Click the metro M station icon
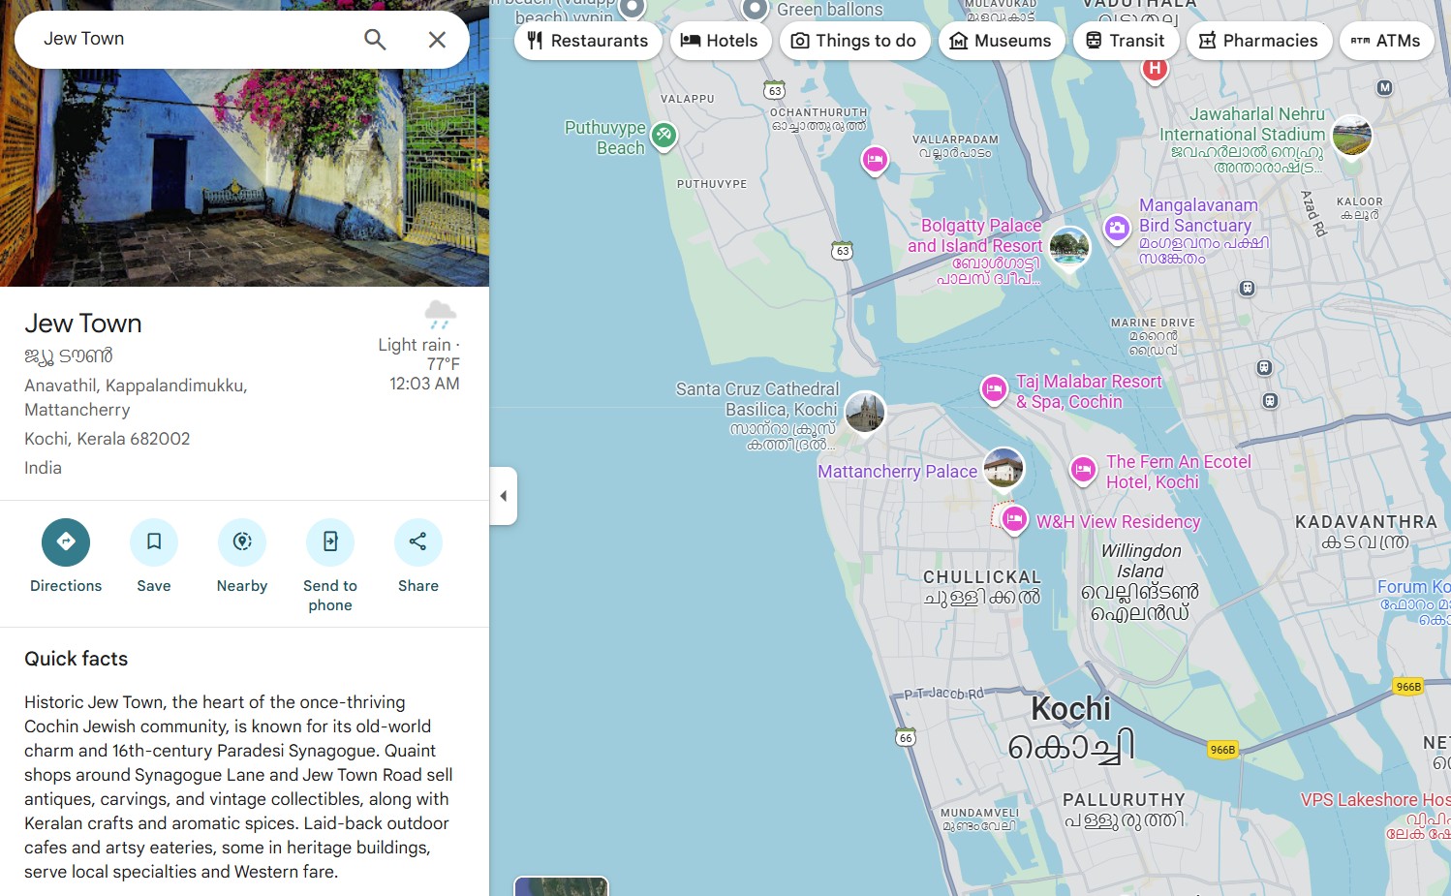 click(1385, 88)
